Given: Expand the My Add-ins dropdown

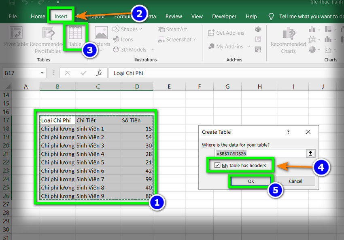Looking at the screenshot, I should point(249,46).
